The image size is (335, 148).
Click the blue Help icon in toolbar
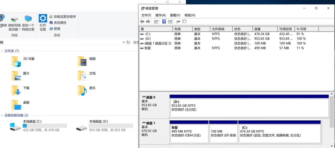pos(164,22)
